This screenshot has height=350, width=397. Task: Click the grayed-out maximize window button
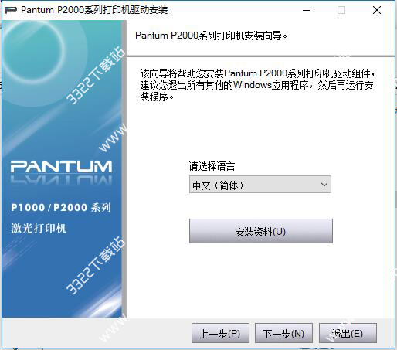[341, 10]
